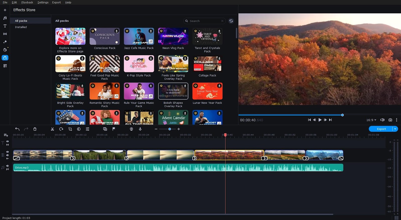The width and height of the screenshot is (401, 220).
Task: Open the Export menu in the menu bar
Action: coord(56,2)
